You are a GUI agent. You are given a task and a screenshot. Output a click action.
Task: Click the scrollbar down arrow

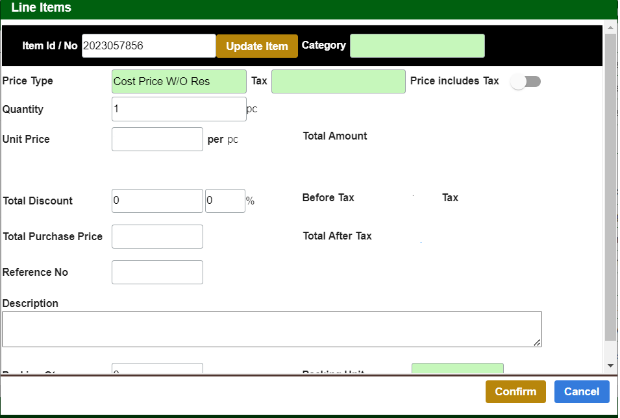point(610,366)
